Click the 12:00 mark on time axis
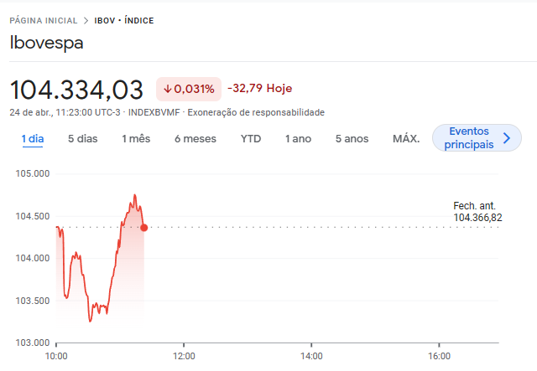537x371 pixels. click(184, 356)
